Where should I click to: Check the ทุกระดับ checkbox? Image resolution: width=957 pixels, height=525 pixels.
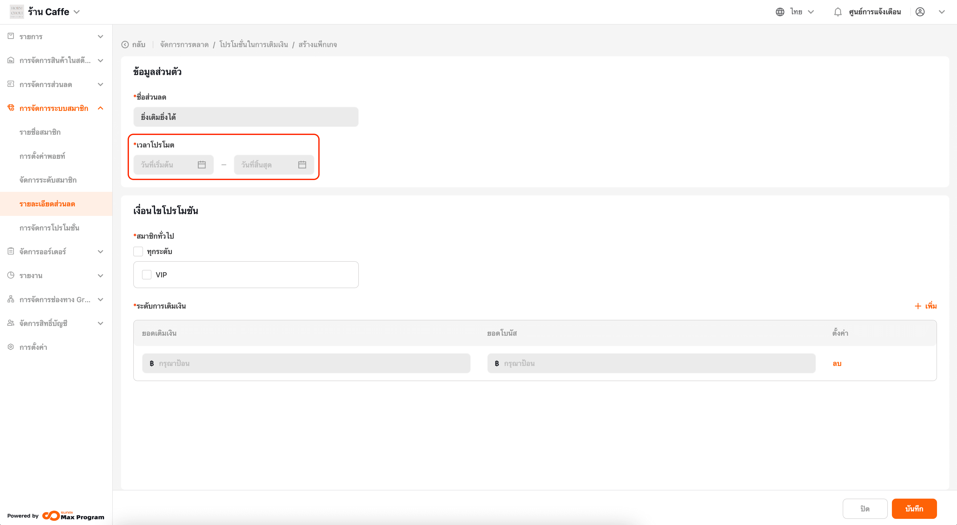(138, 251)
